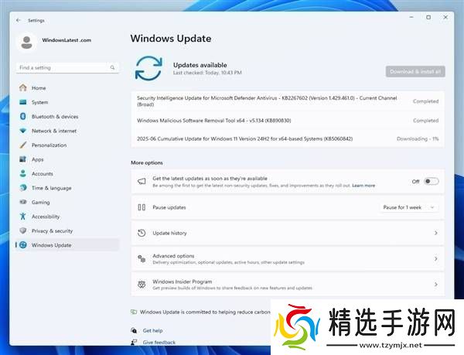Enable the Get latest updates toggle
The width and height of the screenshot is (464, 355).
point(431,181)
